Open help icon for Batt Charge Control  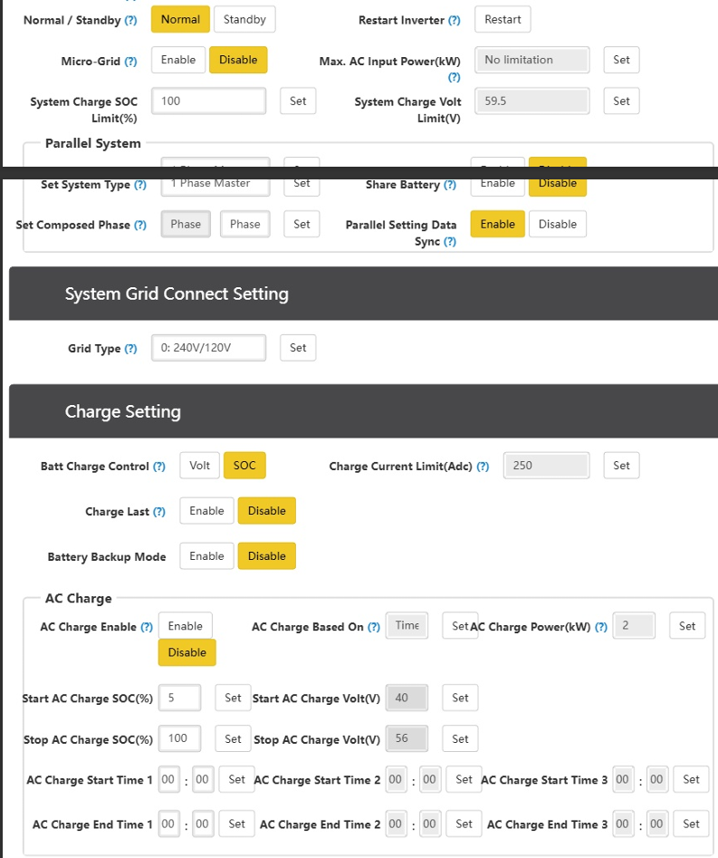(159, 467)
